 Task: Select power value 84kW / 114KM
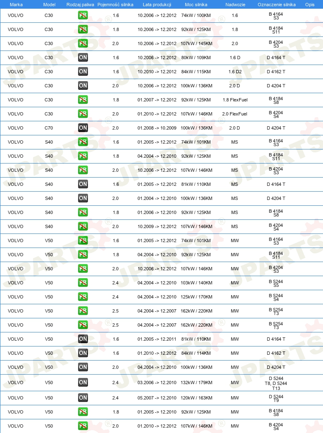[196, 353]
